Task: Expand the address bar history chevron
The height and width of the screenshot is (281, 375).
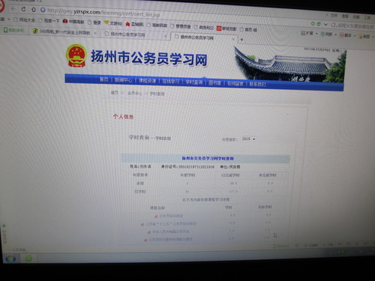Action: 325,25
